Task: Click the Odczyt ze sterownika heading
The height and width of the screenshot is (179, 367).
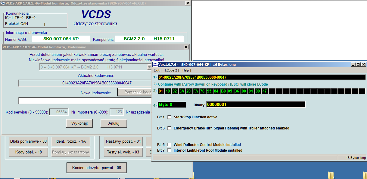Action: [x=95, y=23]
